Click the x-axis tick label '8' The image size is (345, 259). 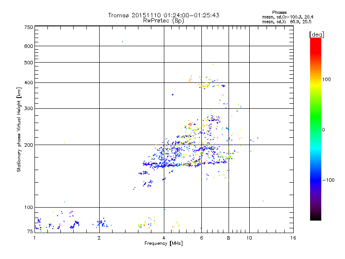[229, 238]
